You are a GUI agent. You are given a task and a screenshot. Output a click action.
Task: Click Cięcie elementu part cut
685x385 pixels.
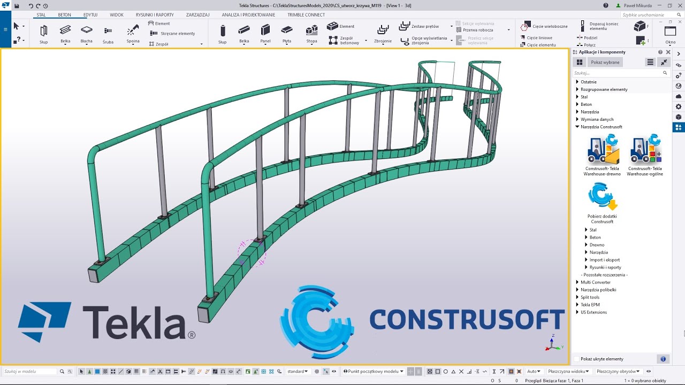[538, 45]
